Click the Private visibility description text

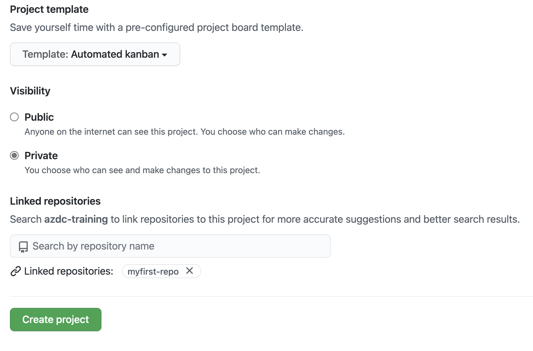[x=142, y=170]
